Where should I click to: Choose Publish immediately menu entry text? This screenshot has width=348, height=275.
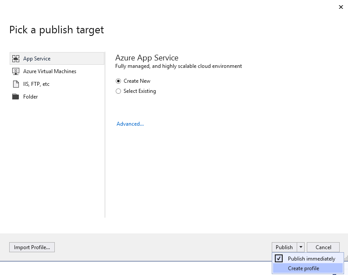click(312, 259)
